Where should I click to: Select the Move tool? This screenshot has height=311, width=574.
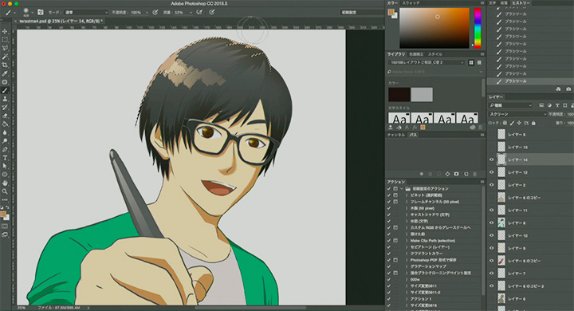[x=5, y=31]
